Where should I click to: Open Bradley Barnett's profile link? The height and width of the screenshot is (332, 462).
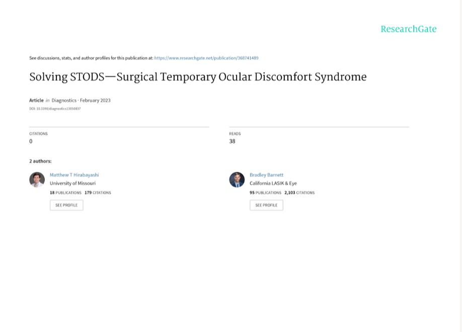pos(266,175)
